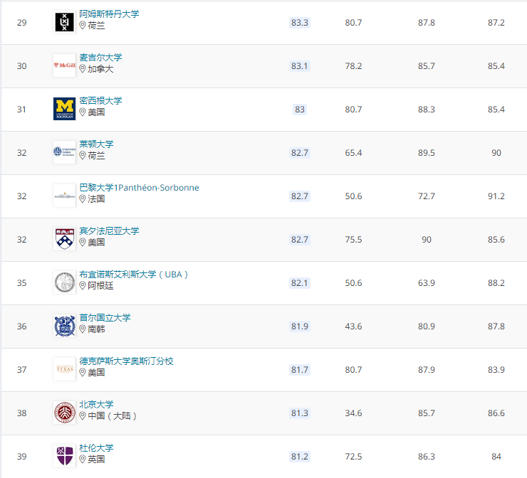This screenshot has height=478, width=527.
Task: Click the overall score 83.3 cell
Action: (300, 23)
